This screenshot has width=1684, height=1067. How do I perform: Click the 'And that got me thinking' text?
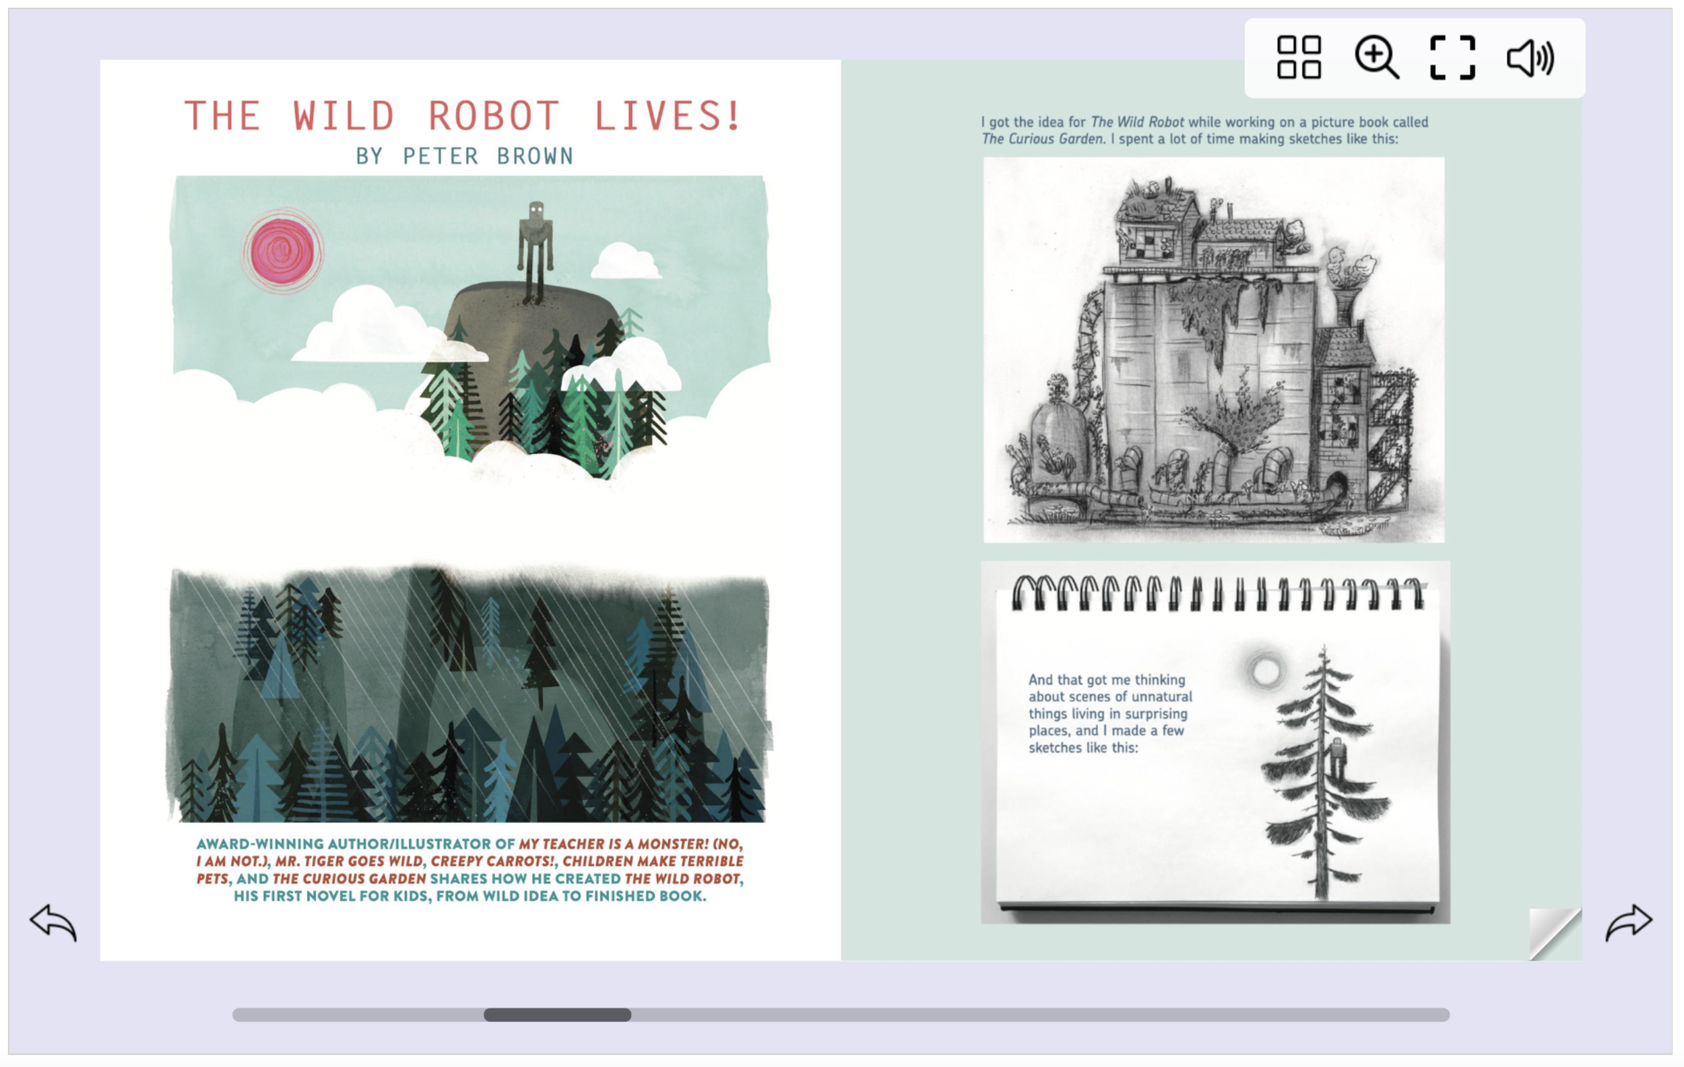coord(1111,713)
